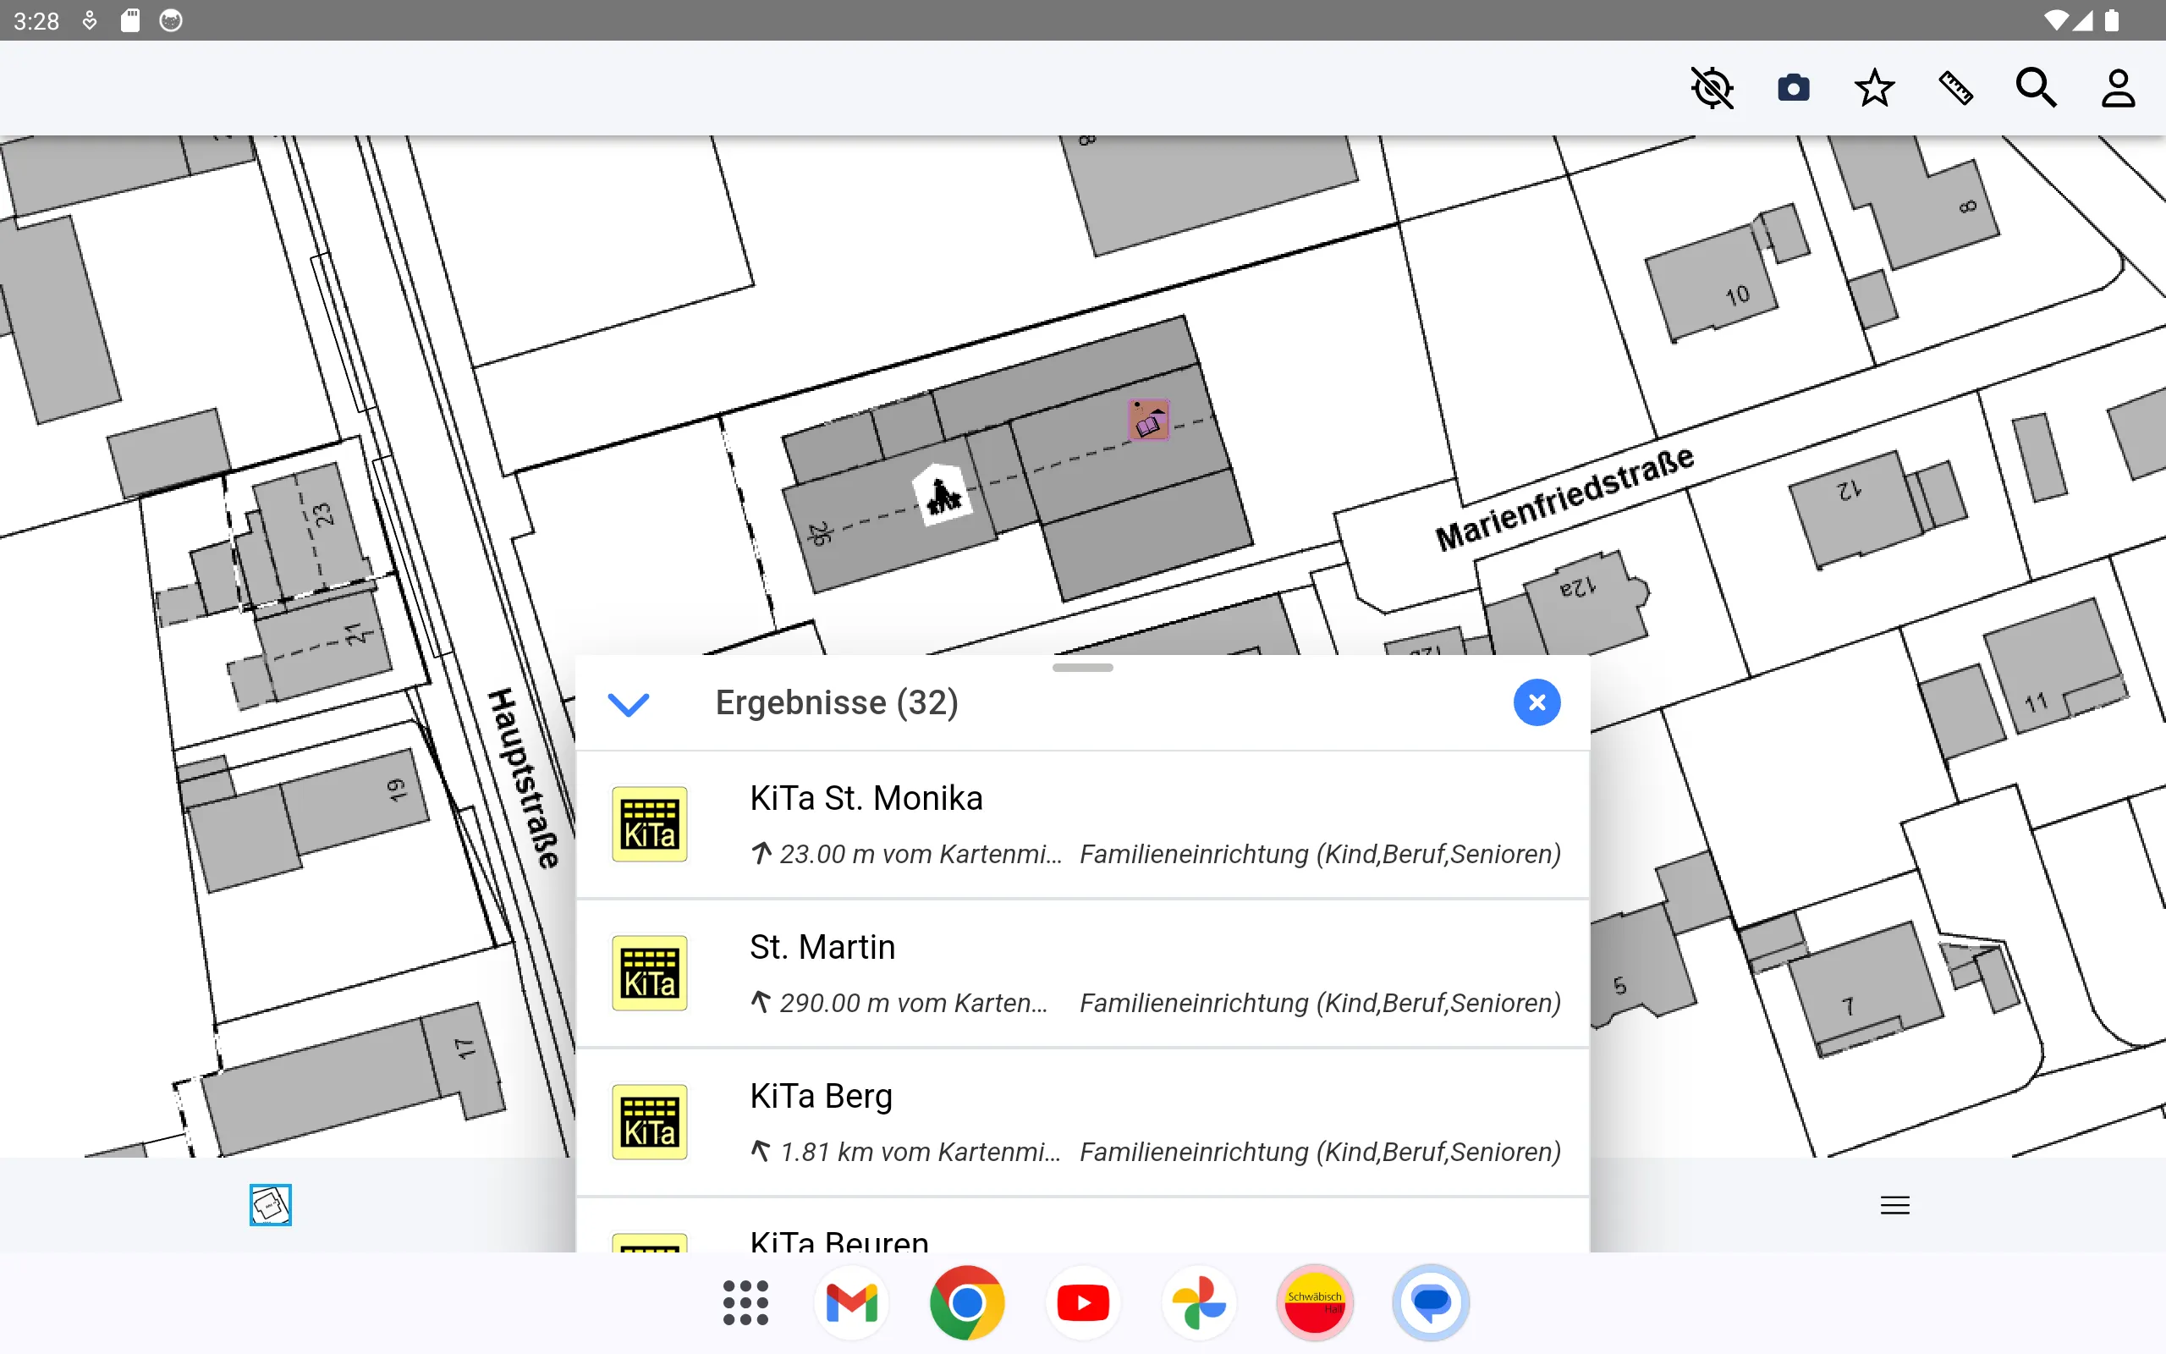Tap the Marienfriedstraße street label
Viewport: 2166px width, 1354px height.
[1564, 498]
